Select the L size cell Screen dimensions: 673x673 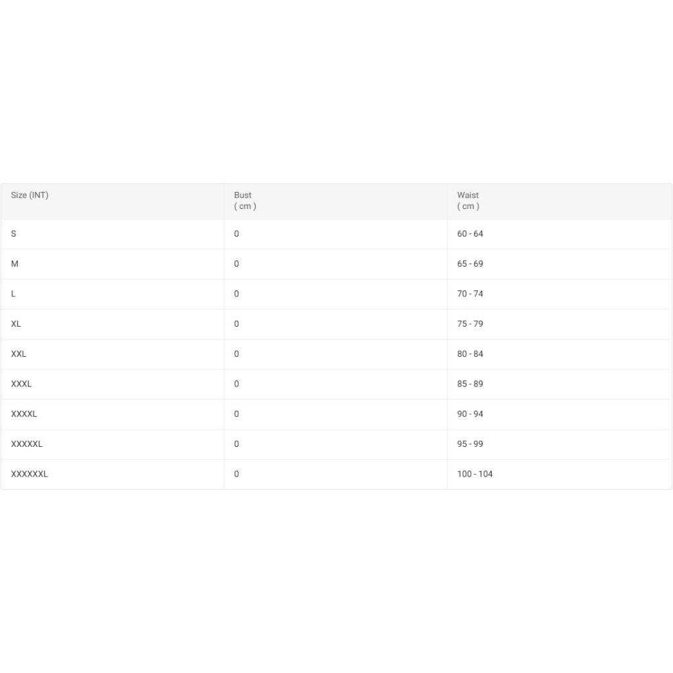point(13,294)
